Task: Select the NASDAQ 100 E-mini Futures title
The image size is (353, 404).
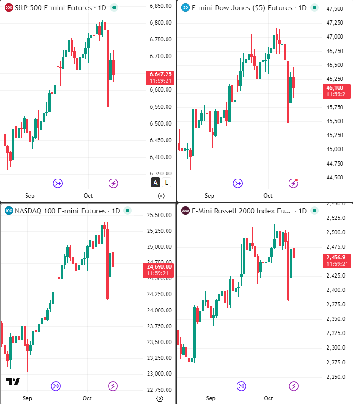Action: click(x=60, y=211)
